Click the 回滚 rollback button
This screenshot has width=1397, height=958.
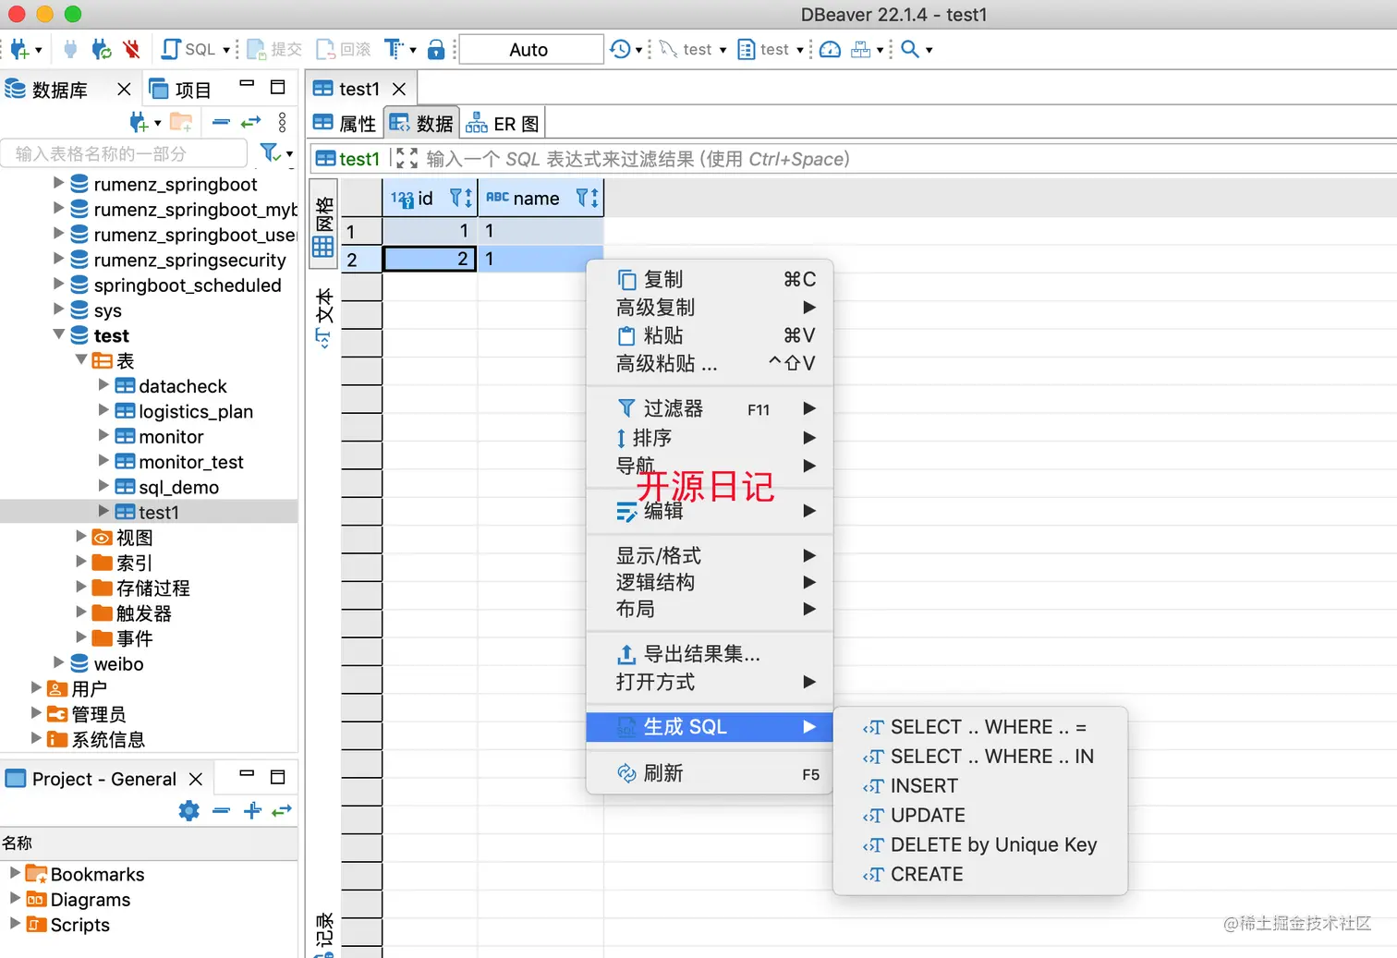point(344,49)
